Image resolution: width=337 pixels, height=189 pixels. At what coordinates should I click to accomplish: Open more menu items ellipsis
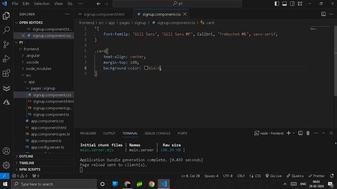81,4
